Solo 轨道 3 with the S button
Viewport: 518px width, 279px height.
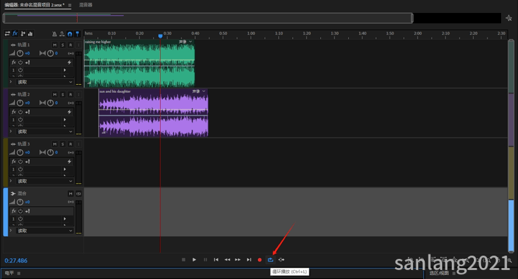[x=62, y=144]
